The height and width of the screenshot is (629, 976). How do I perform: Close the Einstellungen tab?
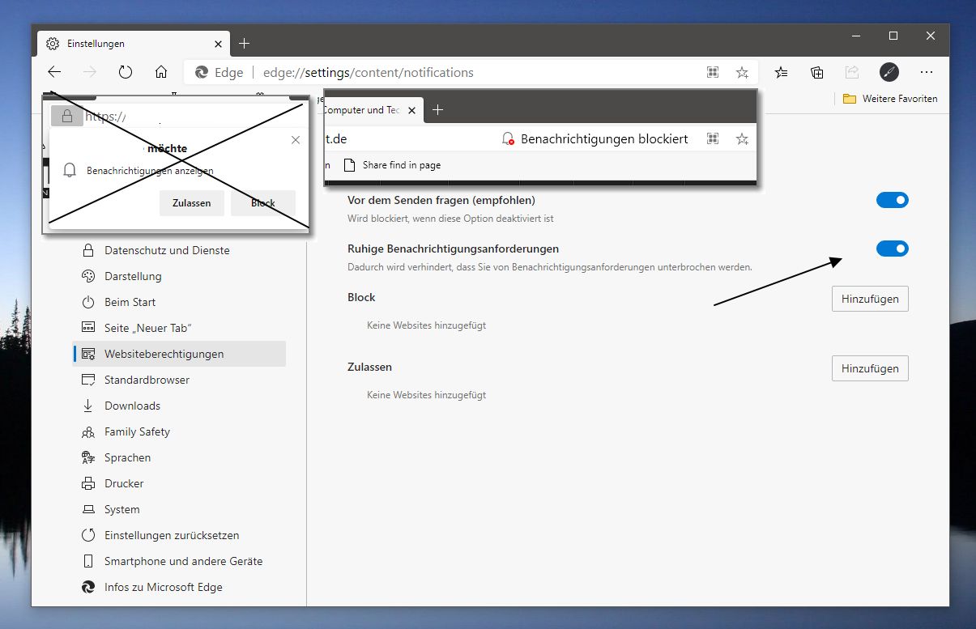(218, 44)
